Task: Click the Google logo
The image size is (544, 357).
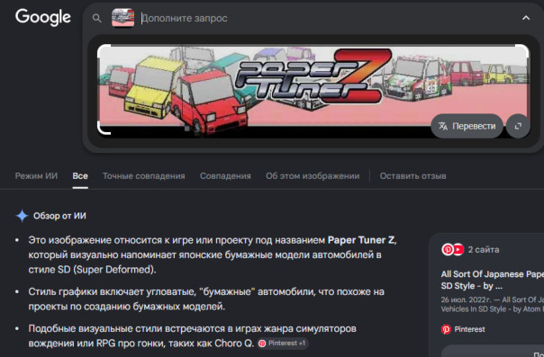Action: coord(43,17)
